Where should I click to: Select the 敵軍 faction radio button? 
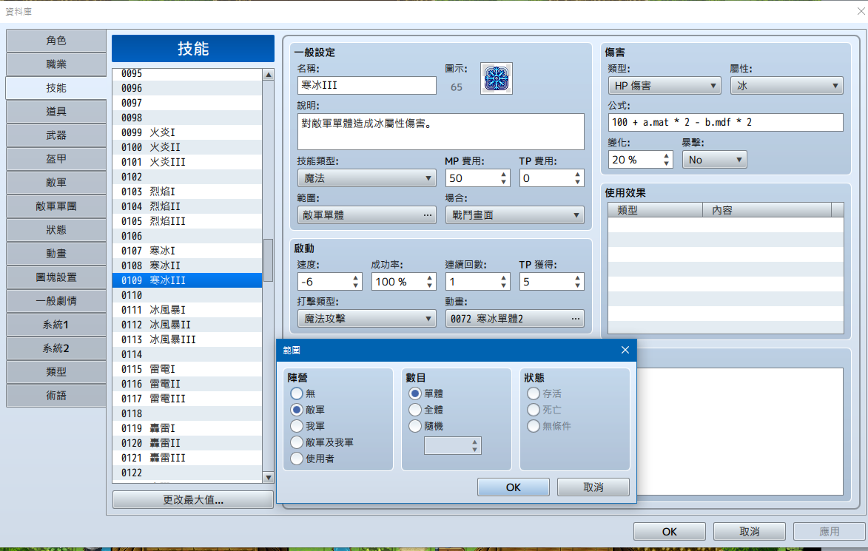(x=297, y=410)
